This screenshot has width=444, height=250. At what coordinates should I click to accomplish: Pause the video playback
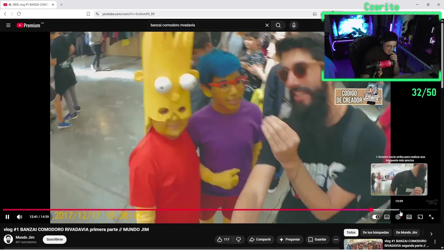7,217
